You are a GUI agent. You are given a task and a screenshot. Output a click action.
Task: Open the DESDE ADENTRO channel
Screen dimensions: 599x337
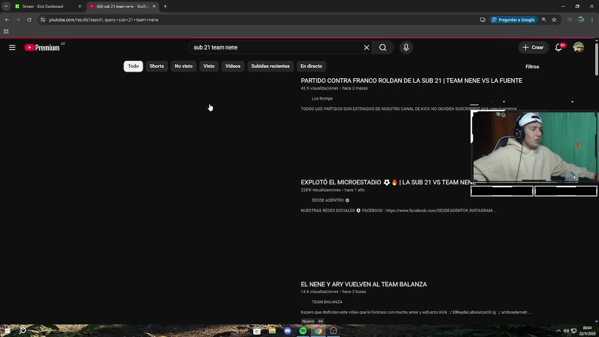tap(328, 200)
